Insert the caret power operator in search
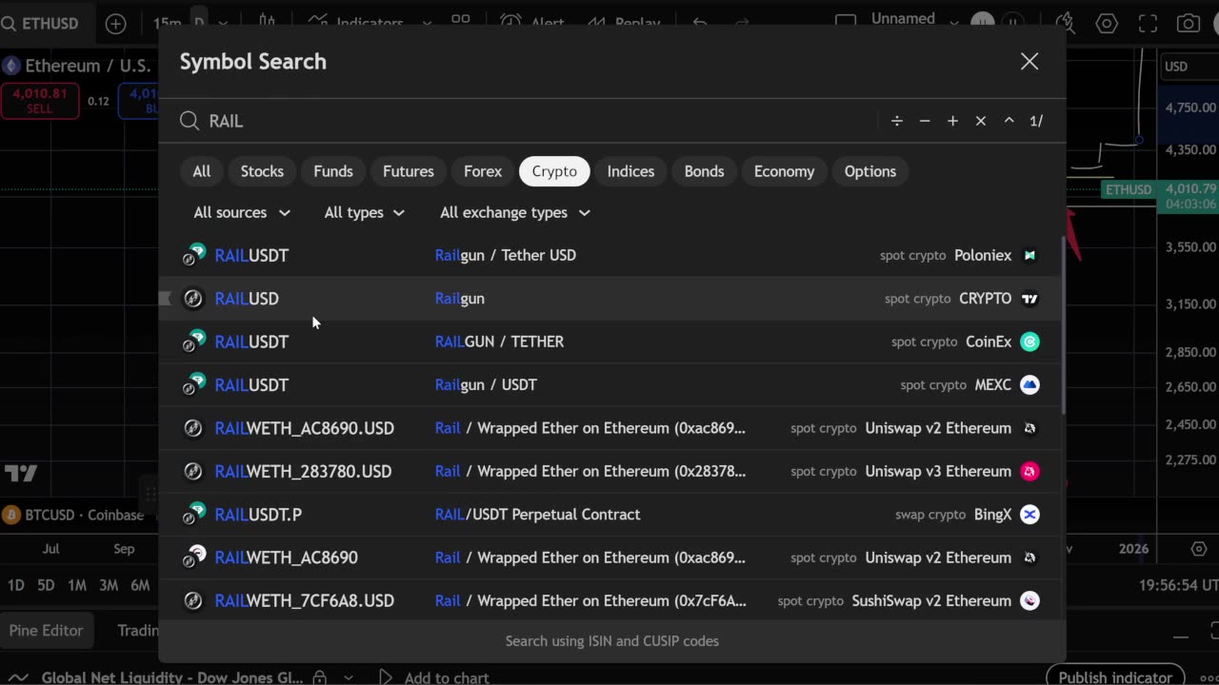This screenshot has width=1219, height=685. (1009, 121)
